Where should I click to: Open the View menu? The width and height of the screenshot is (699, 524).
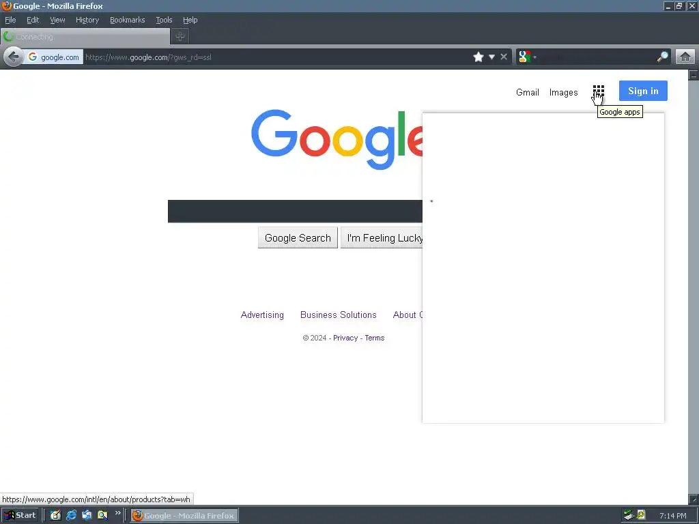[57, 20]
